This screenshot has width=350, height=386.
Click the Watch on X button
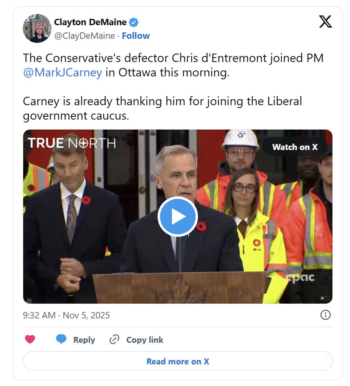click(x=295, y=147)
